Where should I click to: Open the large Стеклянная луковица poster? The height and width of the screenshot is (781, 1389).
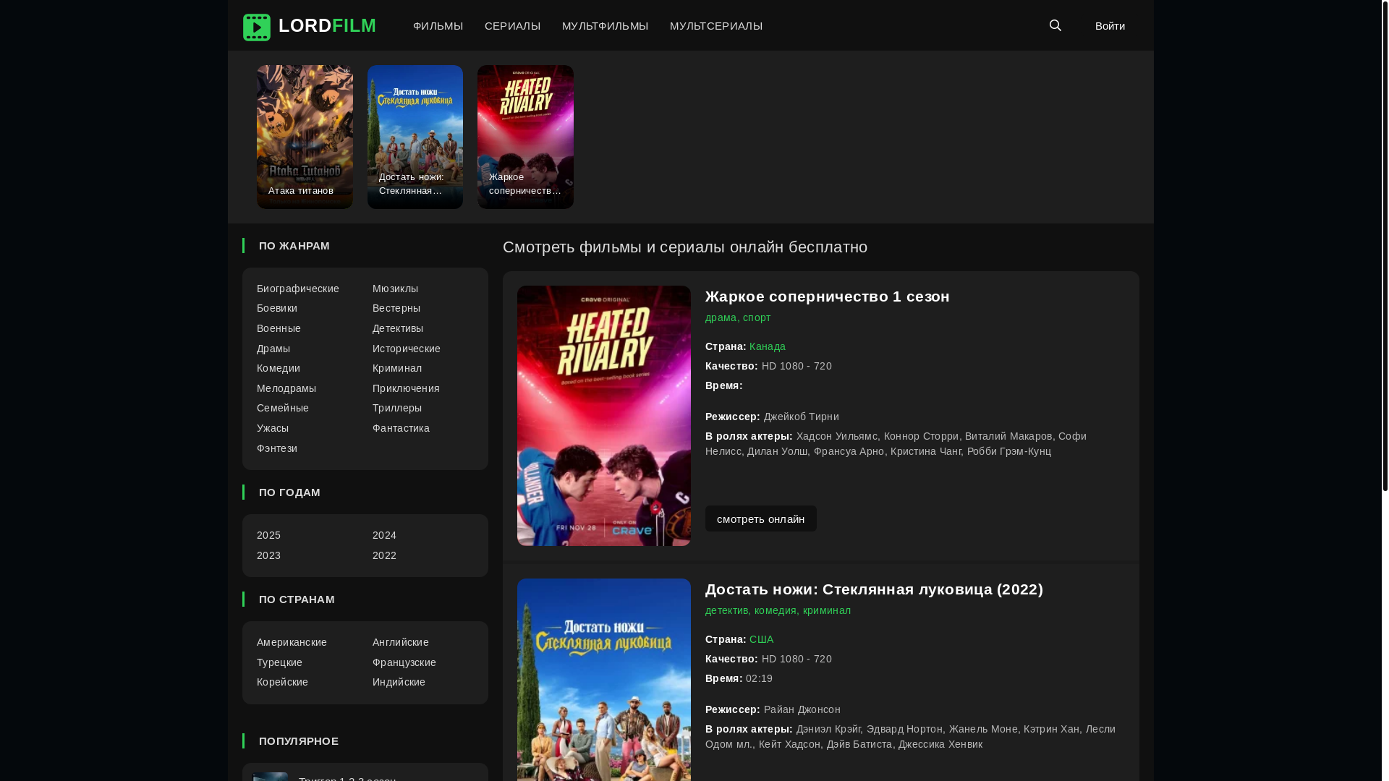click(604, 680)
